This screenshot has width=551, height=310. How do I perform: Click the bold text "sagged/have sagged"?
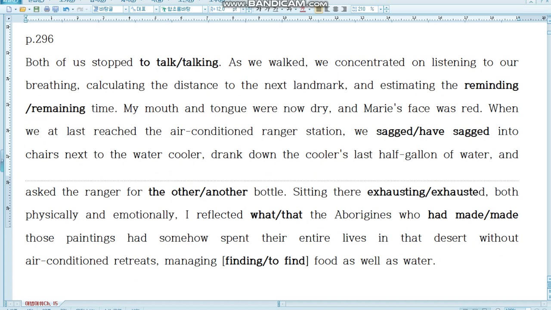coord(433,131)
